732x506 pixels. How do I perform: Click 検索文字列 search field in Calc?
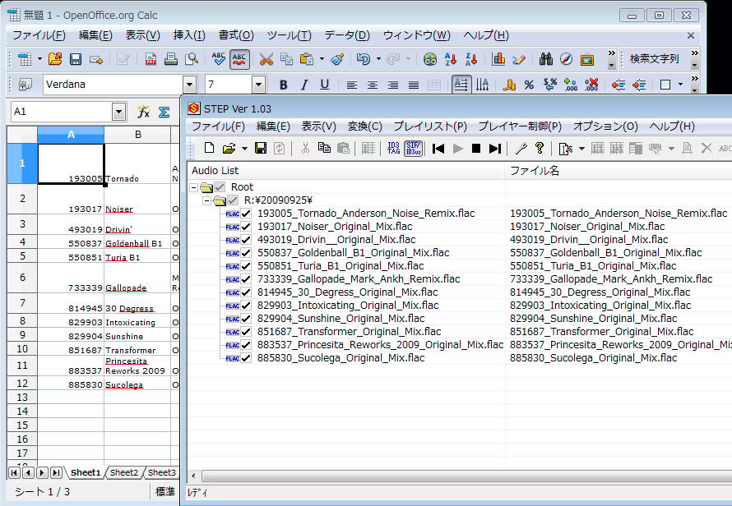(x=654, y=59)
